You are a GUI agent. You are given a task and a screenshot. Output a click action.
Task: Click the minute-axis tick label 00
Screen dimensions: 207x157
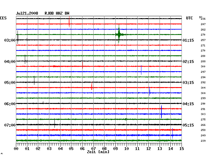click(x=16, y=149)
